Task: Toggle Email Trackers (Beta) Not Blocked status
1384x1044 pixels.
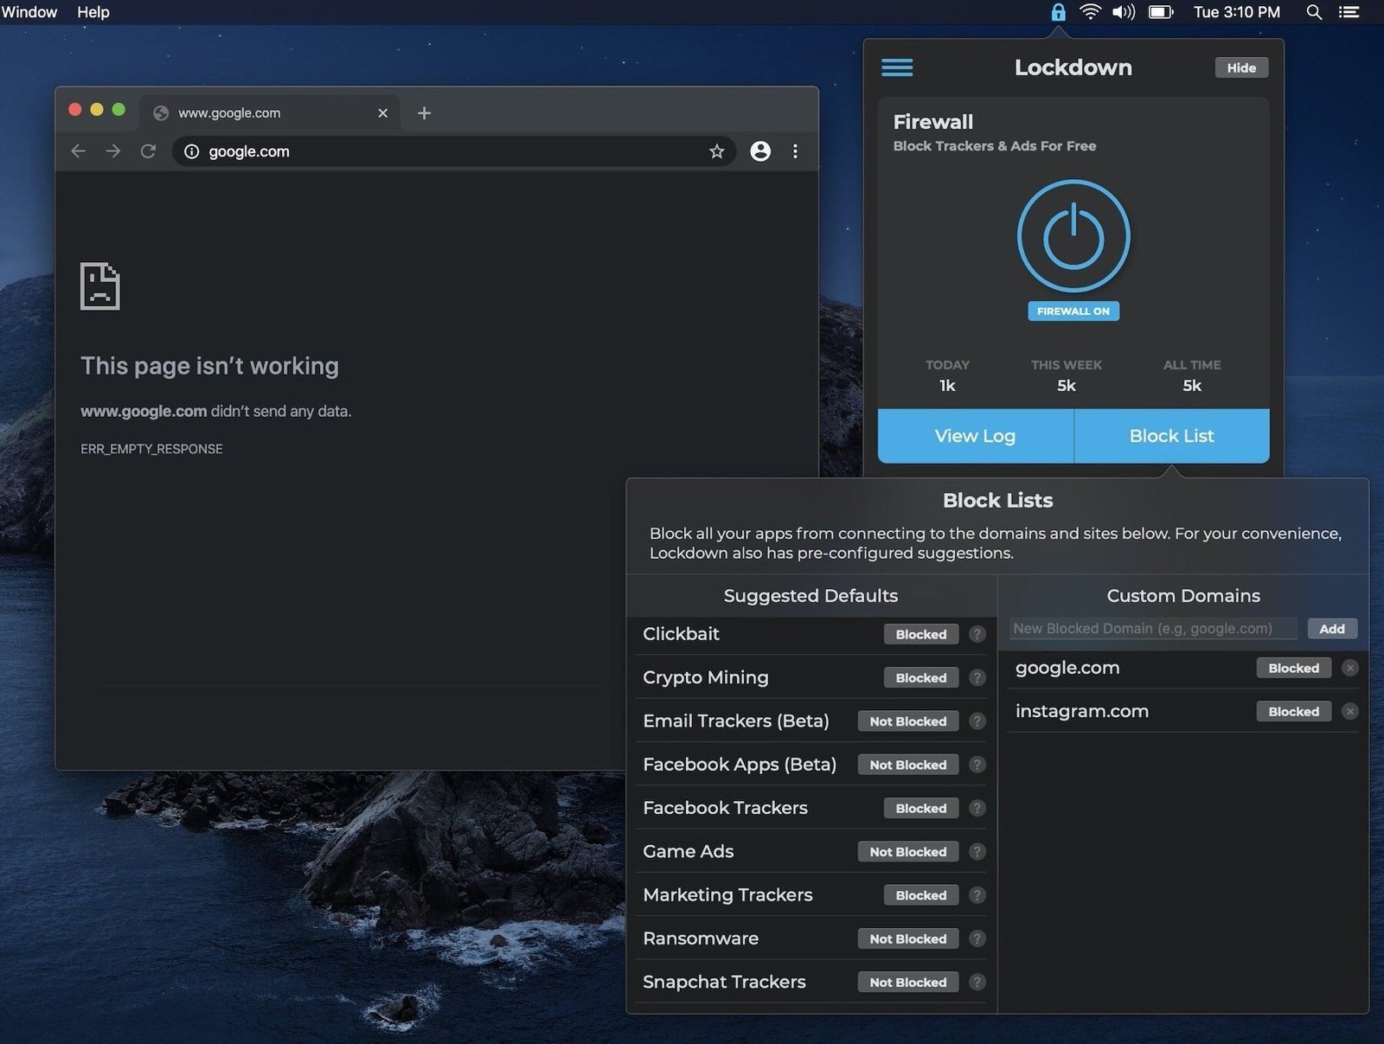Action: click(x=907, y=721)
